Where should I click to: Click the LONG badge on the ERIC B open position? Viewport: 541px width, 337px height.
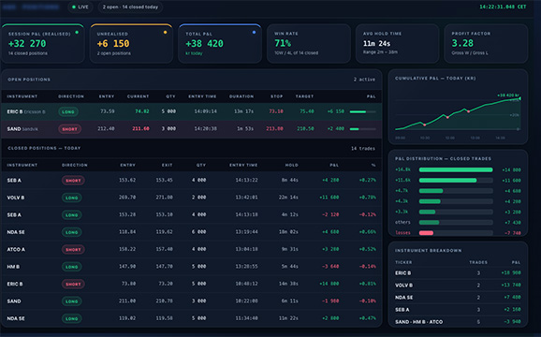coord(68,111)
